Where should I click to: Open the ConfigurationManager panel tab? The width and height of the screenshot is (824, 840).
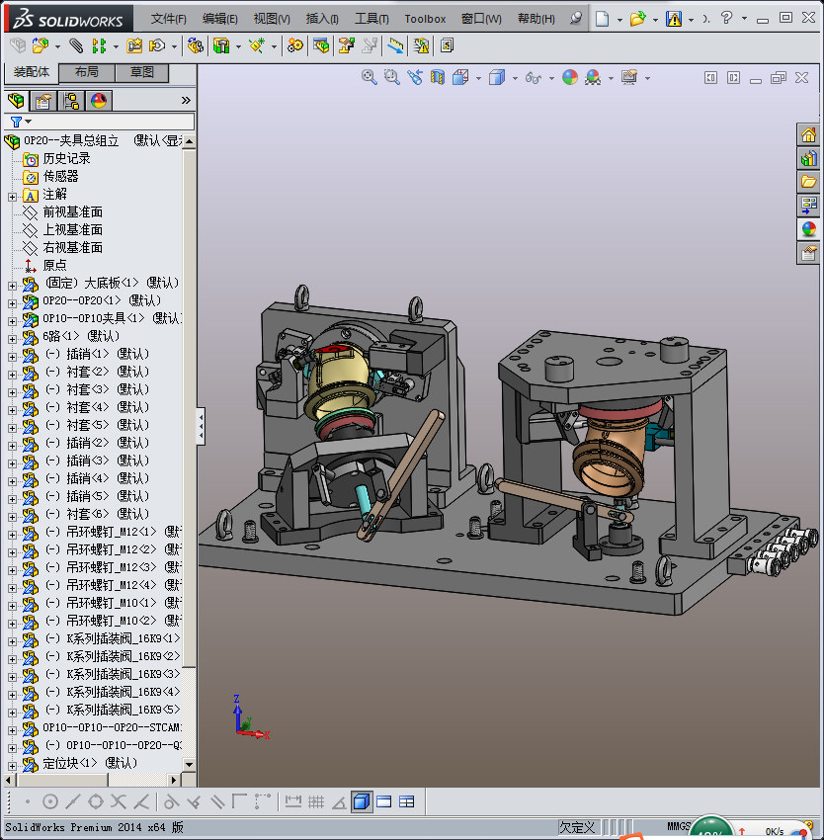coord(70,101)
